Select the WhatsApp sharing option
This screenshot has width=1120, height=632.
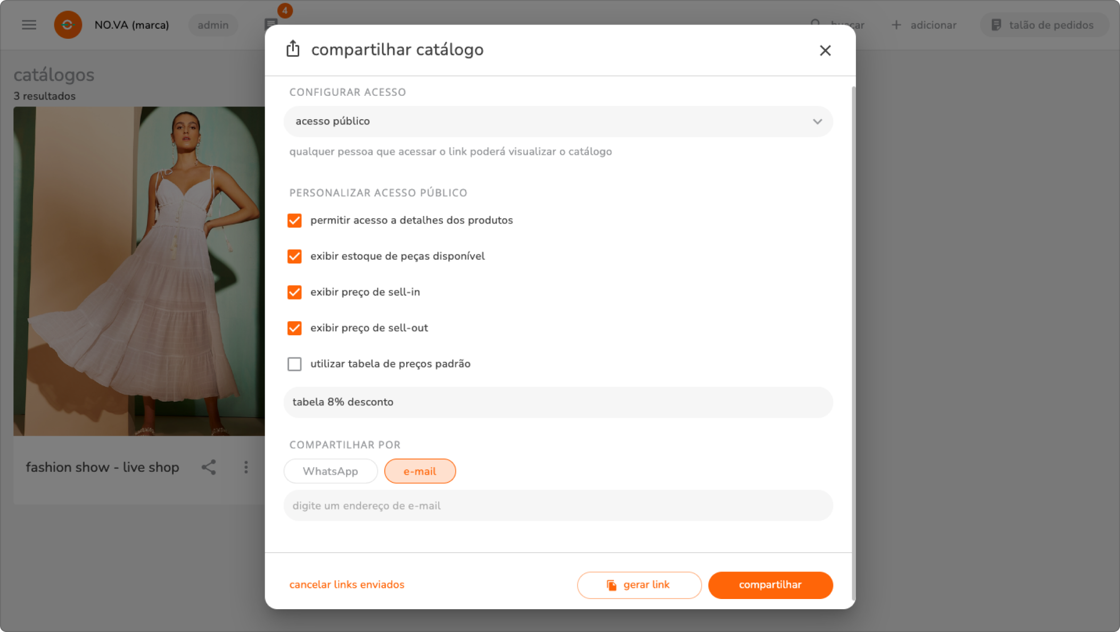point(331,471)
